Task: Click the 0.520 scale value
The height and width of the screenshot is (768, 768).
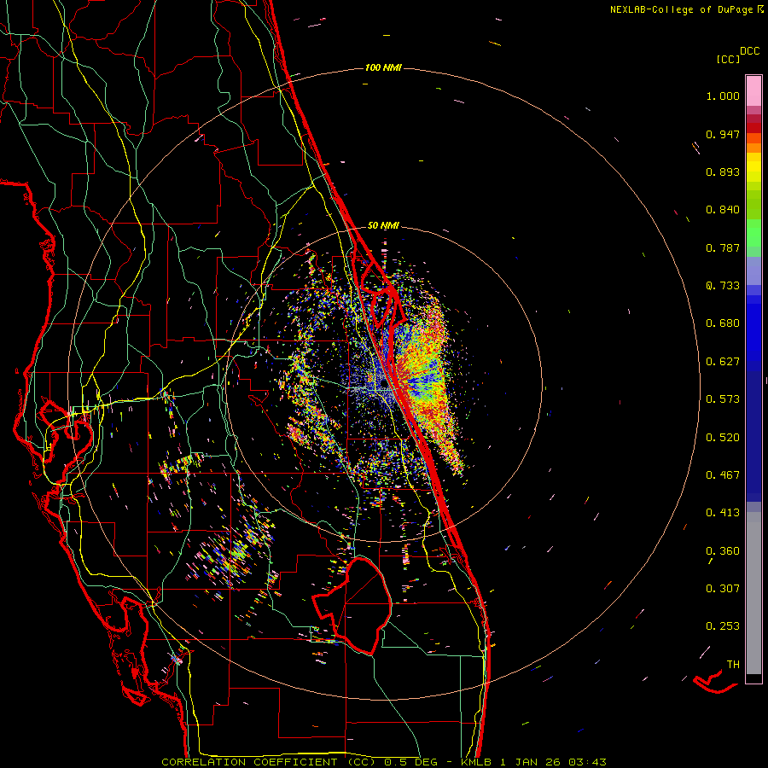Action: click(723, 438)
